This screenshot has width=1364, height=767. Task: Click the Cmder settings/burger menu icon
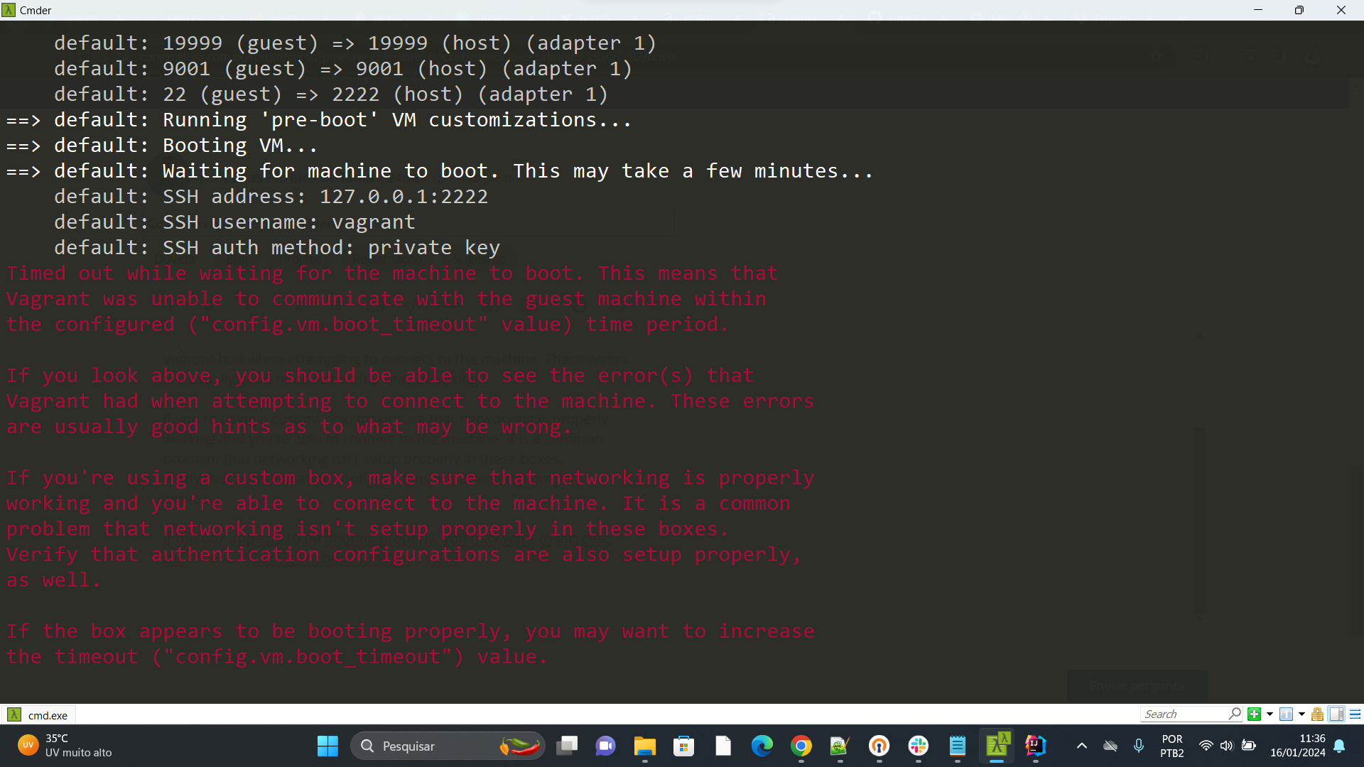click(1353, 714)
